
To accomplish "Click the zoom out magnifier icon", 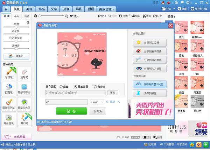I will 35,16.
